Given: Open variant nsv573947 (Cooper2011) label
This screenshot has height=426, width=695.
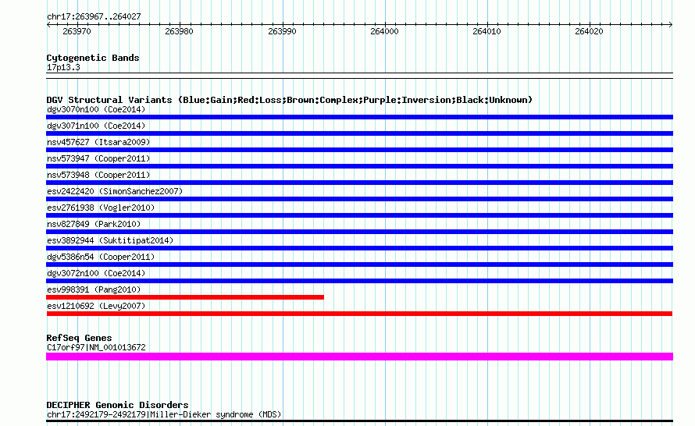Looking at the screenshot, I should tap(98, 158).
